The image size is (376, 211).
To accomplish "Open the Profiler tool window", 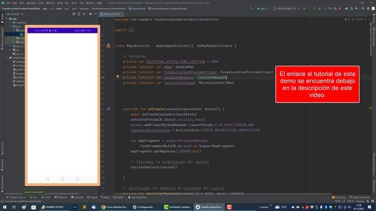I will pos(118,198).
